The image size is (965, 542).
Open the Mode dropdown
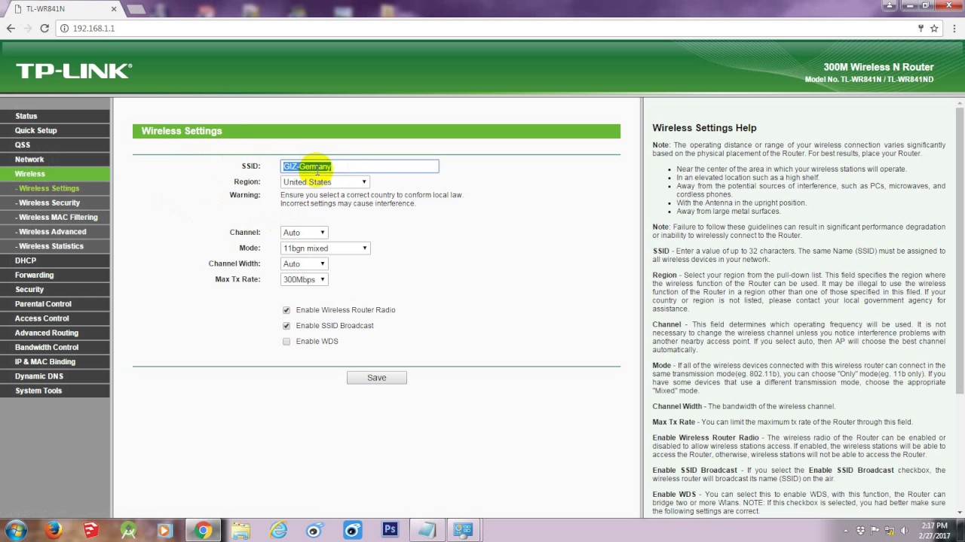[325, 248]
